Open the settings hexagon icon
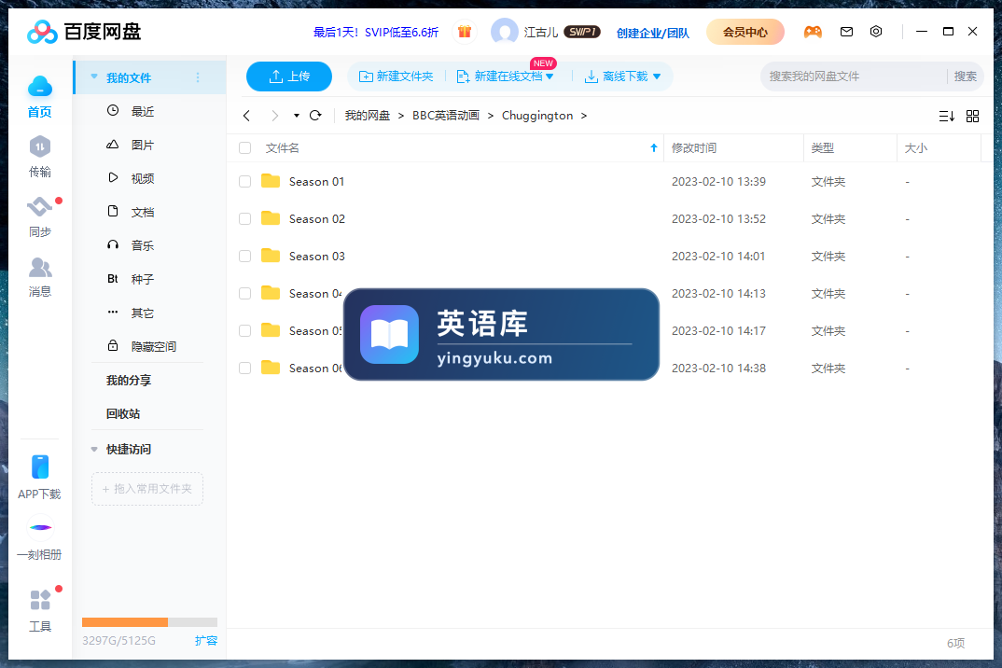 click(876, 32)
